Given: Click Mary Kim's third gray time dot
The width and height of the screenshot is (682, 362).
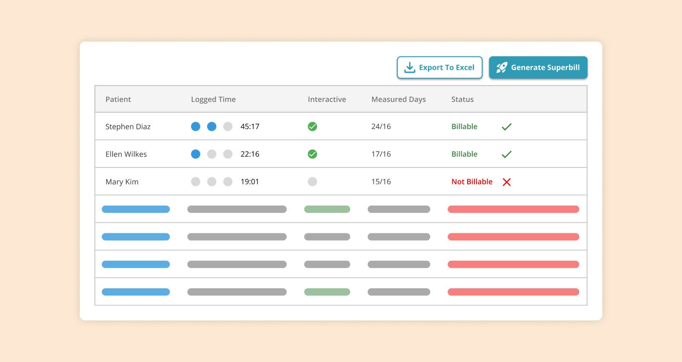Looking at the screenshot, I should (x=228, y=182).
